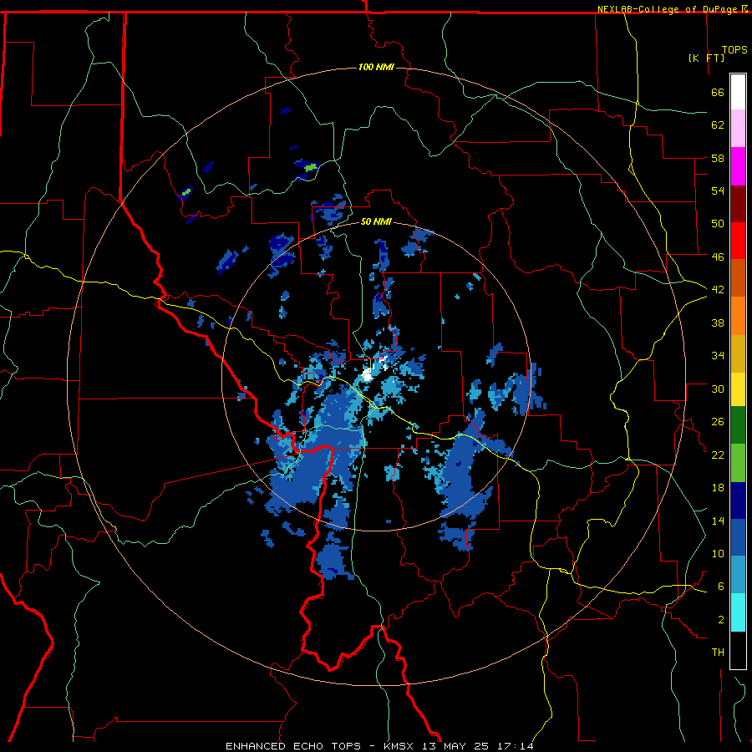The width and height of the screenshot is (752, 752).
Task: Click the light pink legend color swatch
Action: (738, 129)
